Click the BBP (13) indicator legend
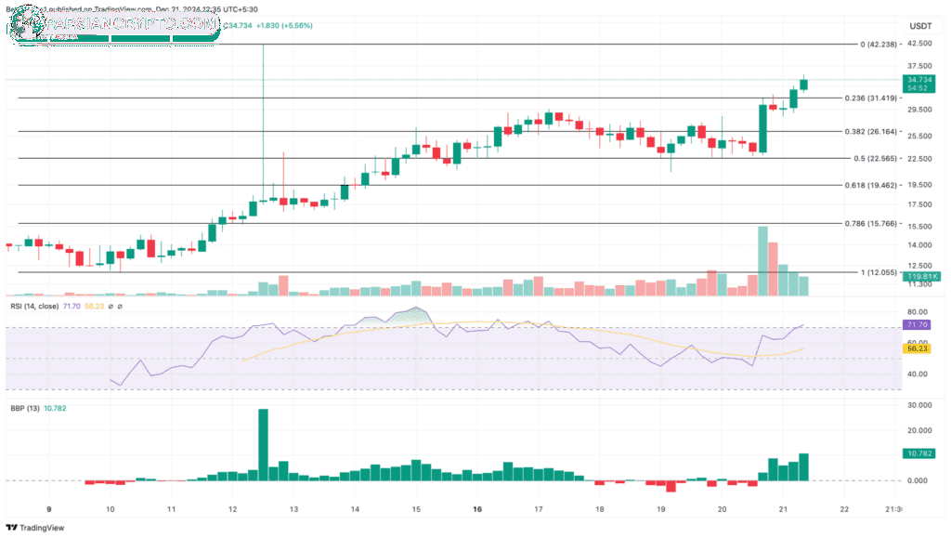Screen dimensions: 951x538 click(x=25, y=409)
